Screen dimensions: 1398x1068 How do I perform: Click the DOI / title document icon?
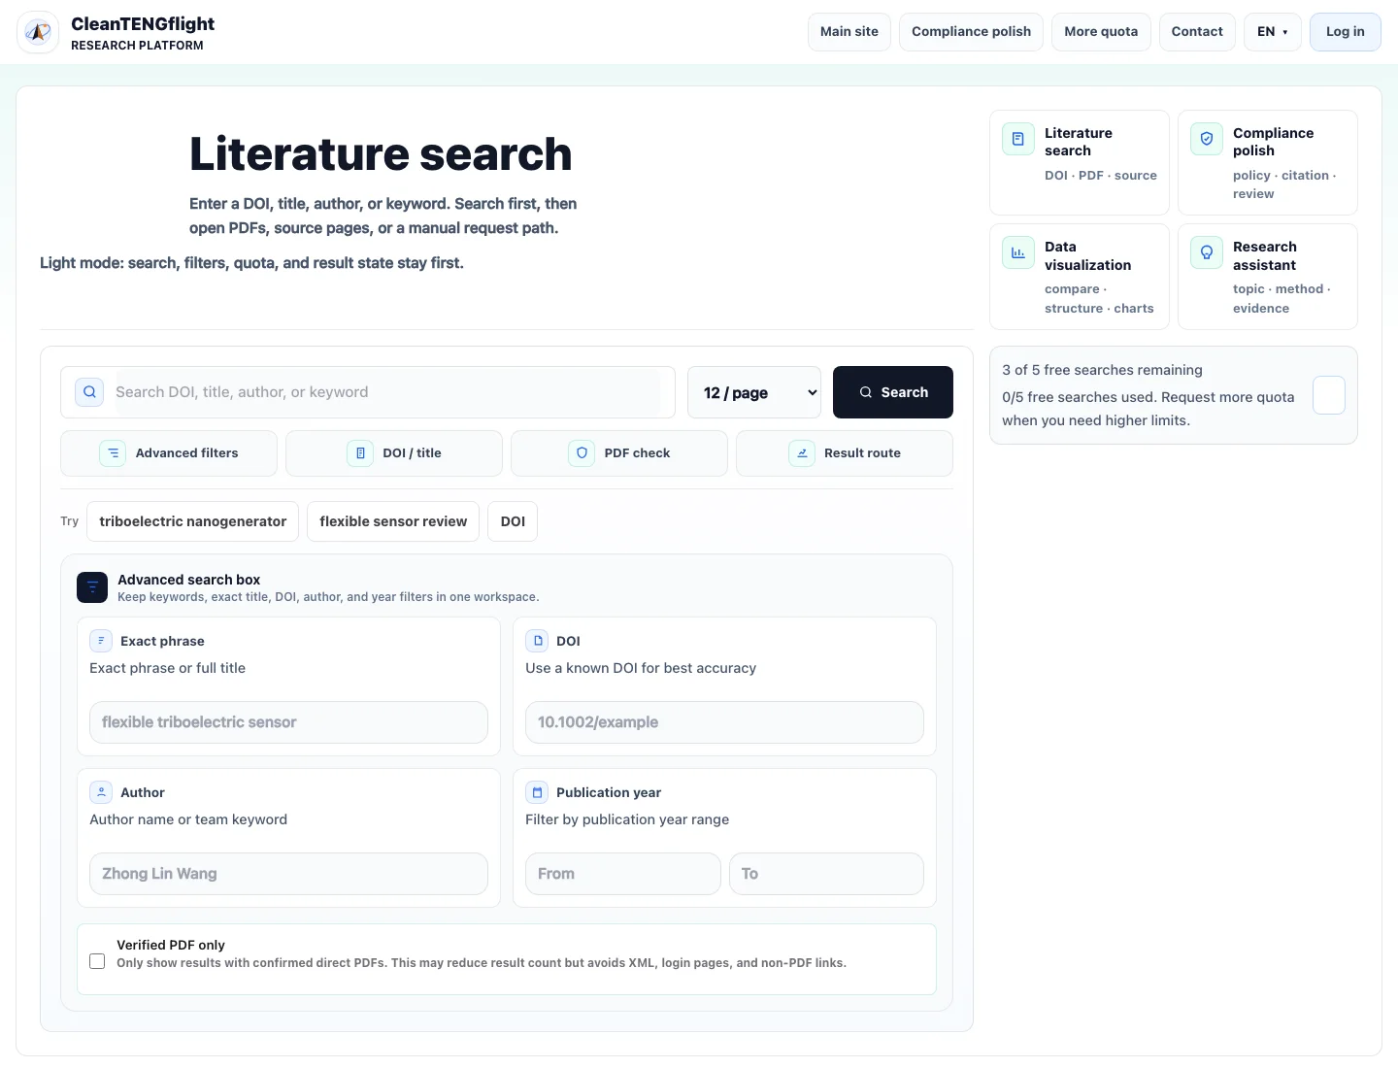[x=360, y=453]
